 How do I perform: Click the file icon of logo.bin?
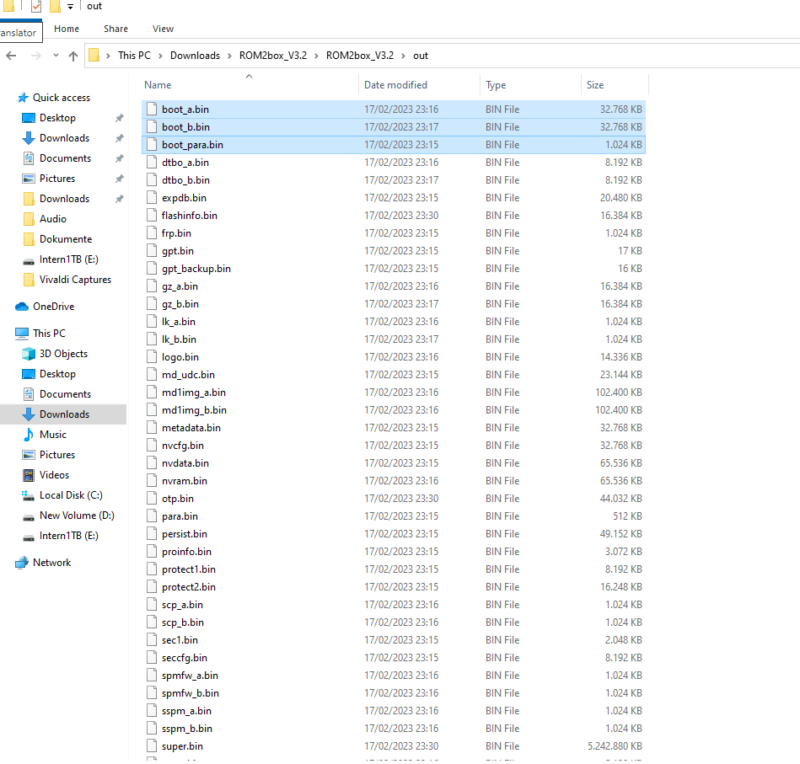152,357
